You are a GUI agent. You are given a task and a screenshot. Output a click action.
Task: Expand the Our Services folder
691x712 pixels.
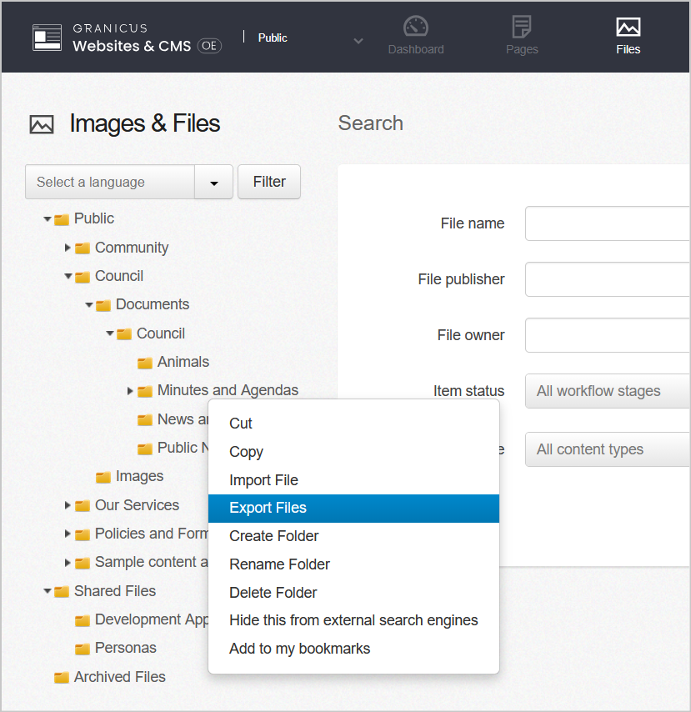(68, 505)
